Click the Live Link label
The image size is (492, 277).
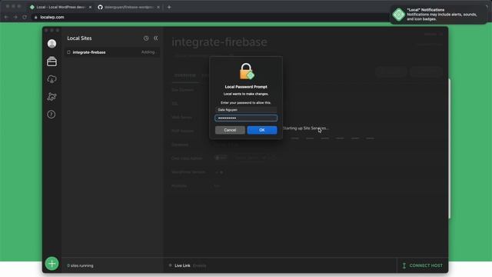182,265
